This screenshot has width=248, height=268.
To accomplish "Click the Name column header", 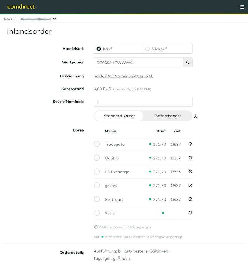I will point(110,131).
